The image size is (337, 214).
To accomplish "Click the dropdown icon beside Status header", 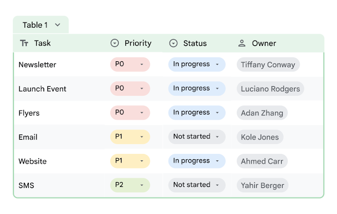I will [x=173, y=43].
